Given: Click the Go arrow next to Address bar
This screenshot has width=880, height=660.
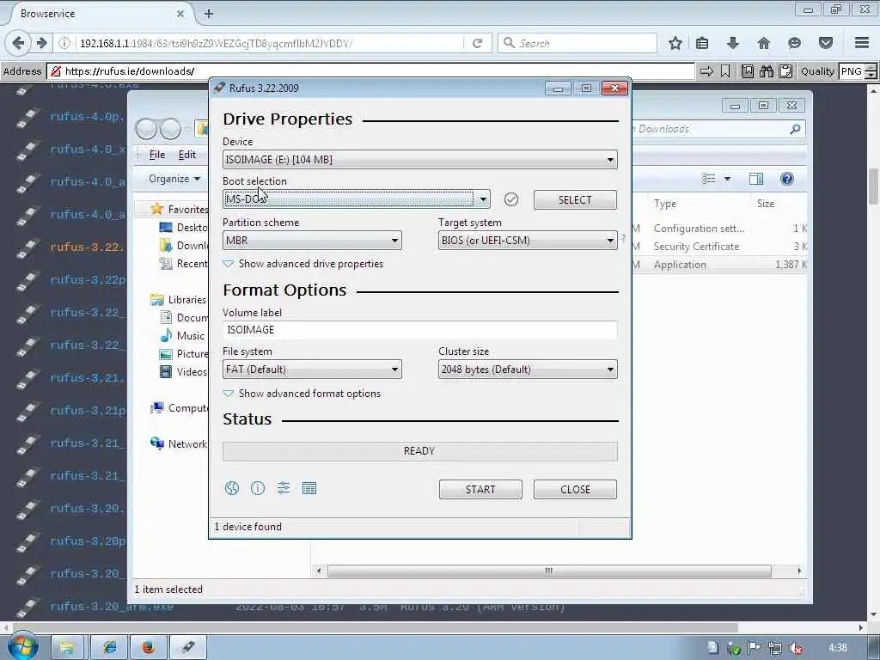Looking at the screenshot, I should pos(707,71).
